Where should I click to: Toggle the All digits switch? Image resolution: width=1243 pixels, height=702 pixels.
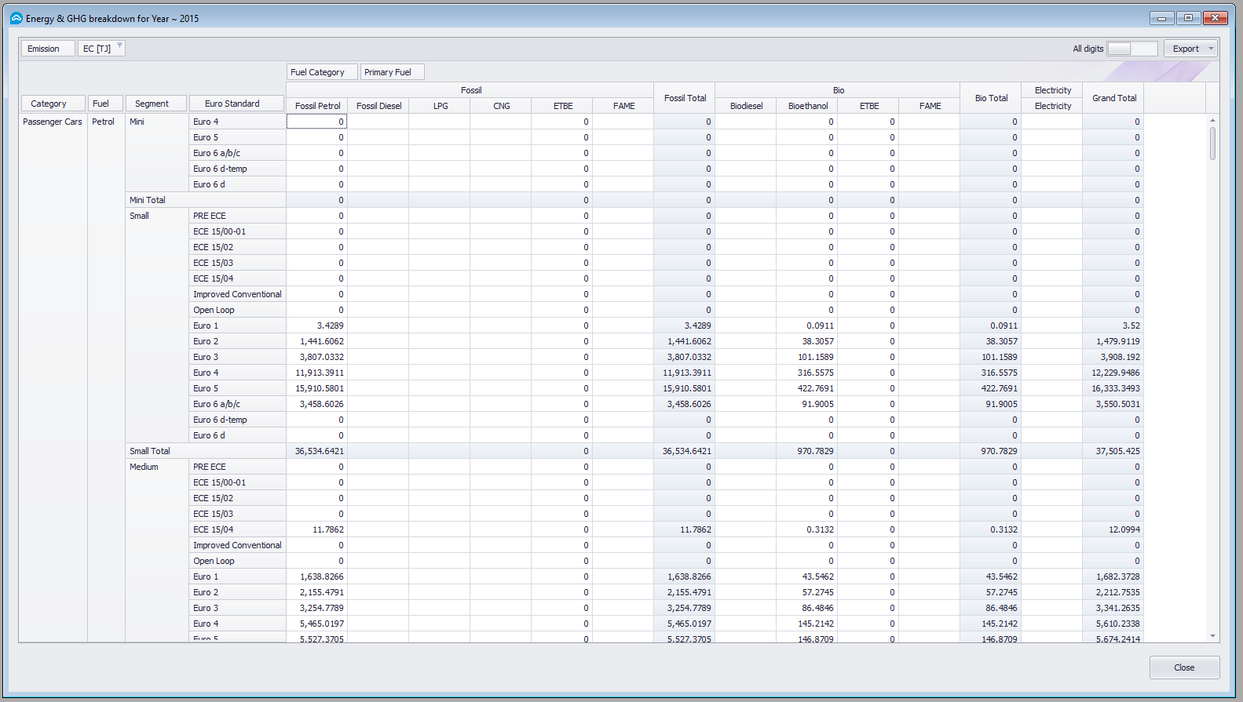[x=1131, y=49]
